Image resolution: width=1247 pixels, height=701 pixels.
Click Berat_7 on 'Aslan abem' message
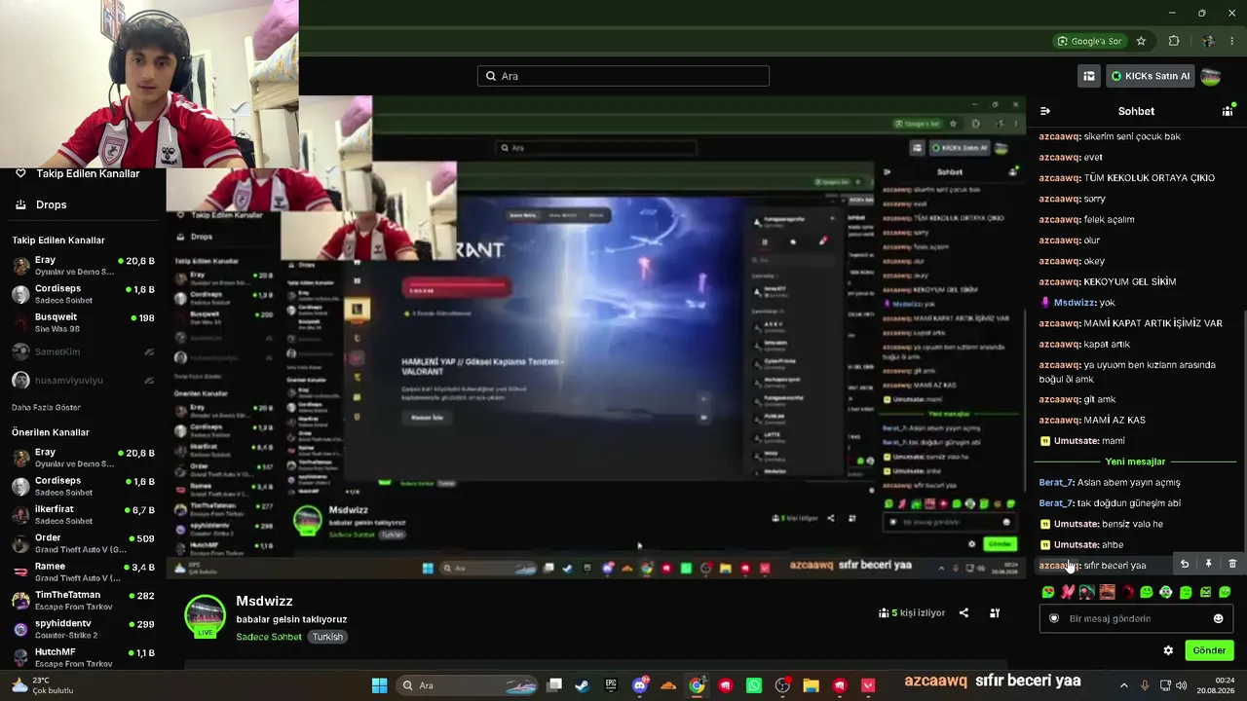click(x=1056, y=483)
